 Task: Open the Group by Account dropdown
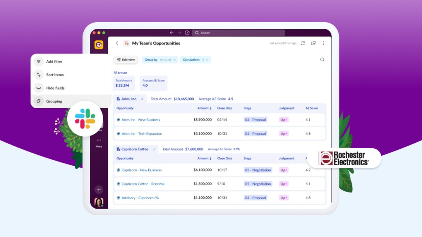point(159,60)
